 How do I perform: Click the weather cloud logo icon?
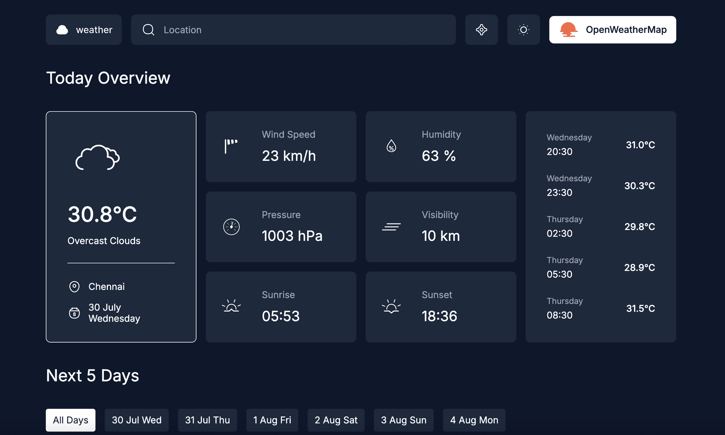(62, 30)
